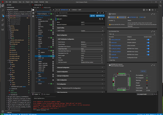Show problems icon in SysConfig top toolbar
Screen dimensions: 163x115
point(144,10)
